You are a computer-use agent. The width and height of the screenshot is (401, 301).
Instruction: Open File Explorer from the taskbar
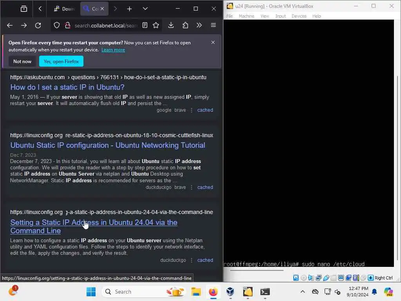(x=196, y=292)
